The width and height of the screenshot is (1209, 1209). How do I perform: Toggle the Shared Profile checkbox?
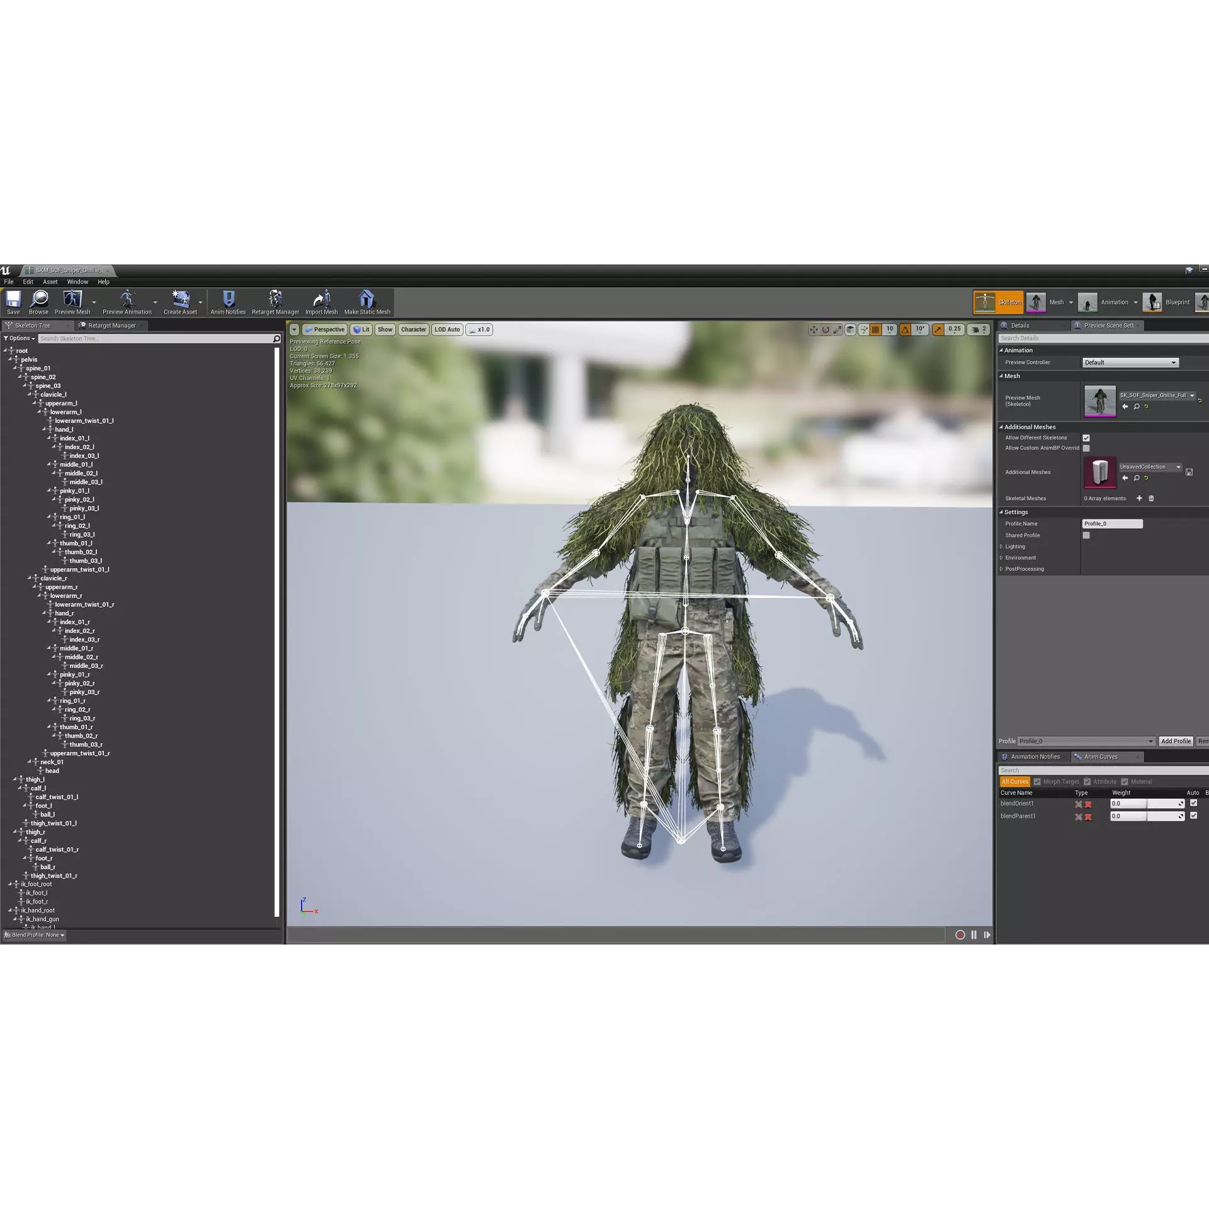1086,535
